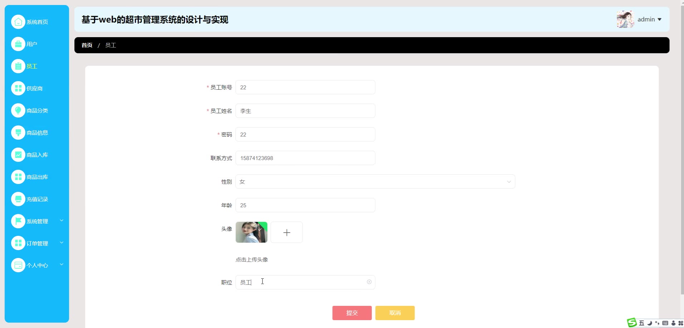Expand the 系统管理 submenu chevron
This screenshot has height=328, width=684.
62,220
